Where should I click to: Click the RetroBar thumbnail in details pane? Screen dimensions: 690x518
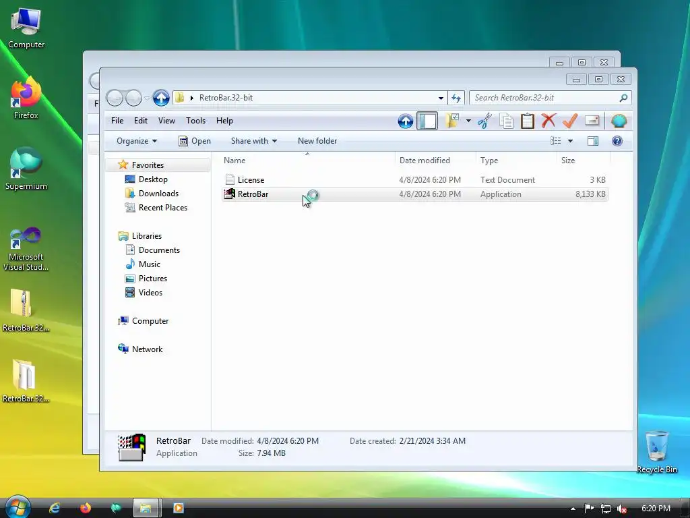tap(131, 448)
